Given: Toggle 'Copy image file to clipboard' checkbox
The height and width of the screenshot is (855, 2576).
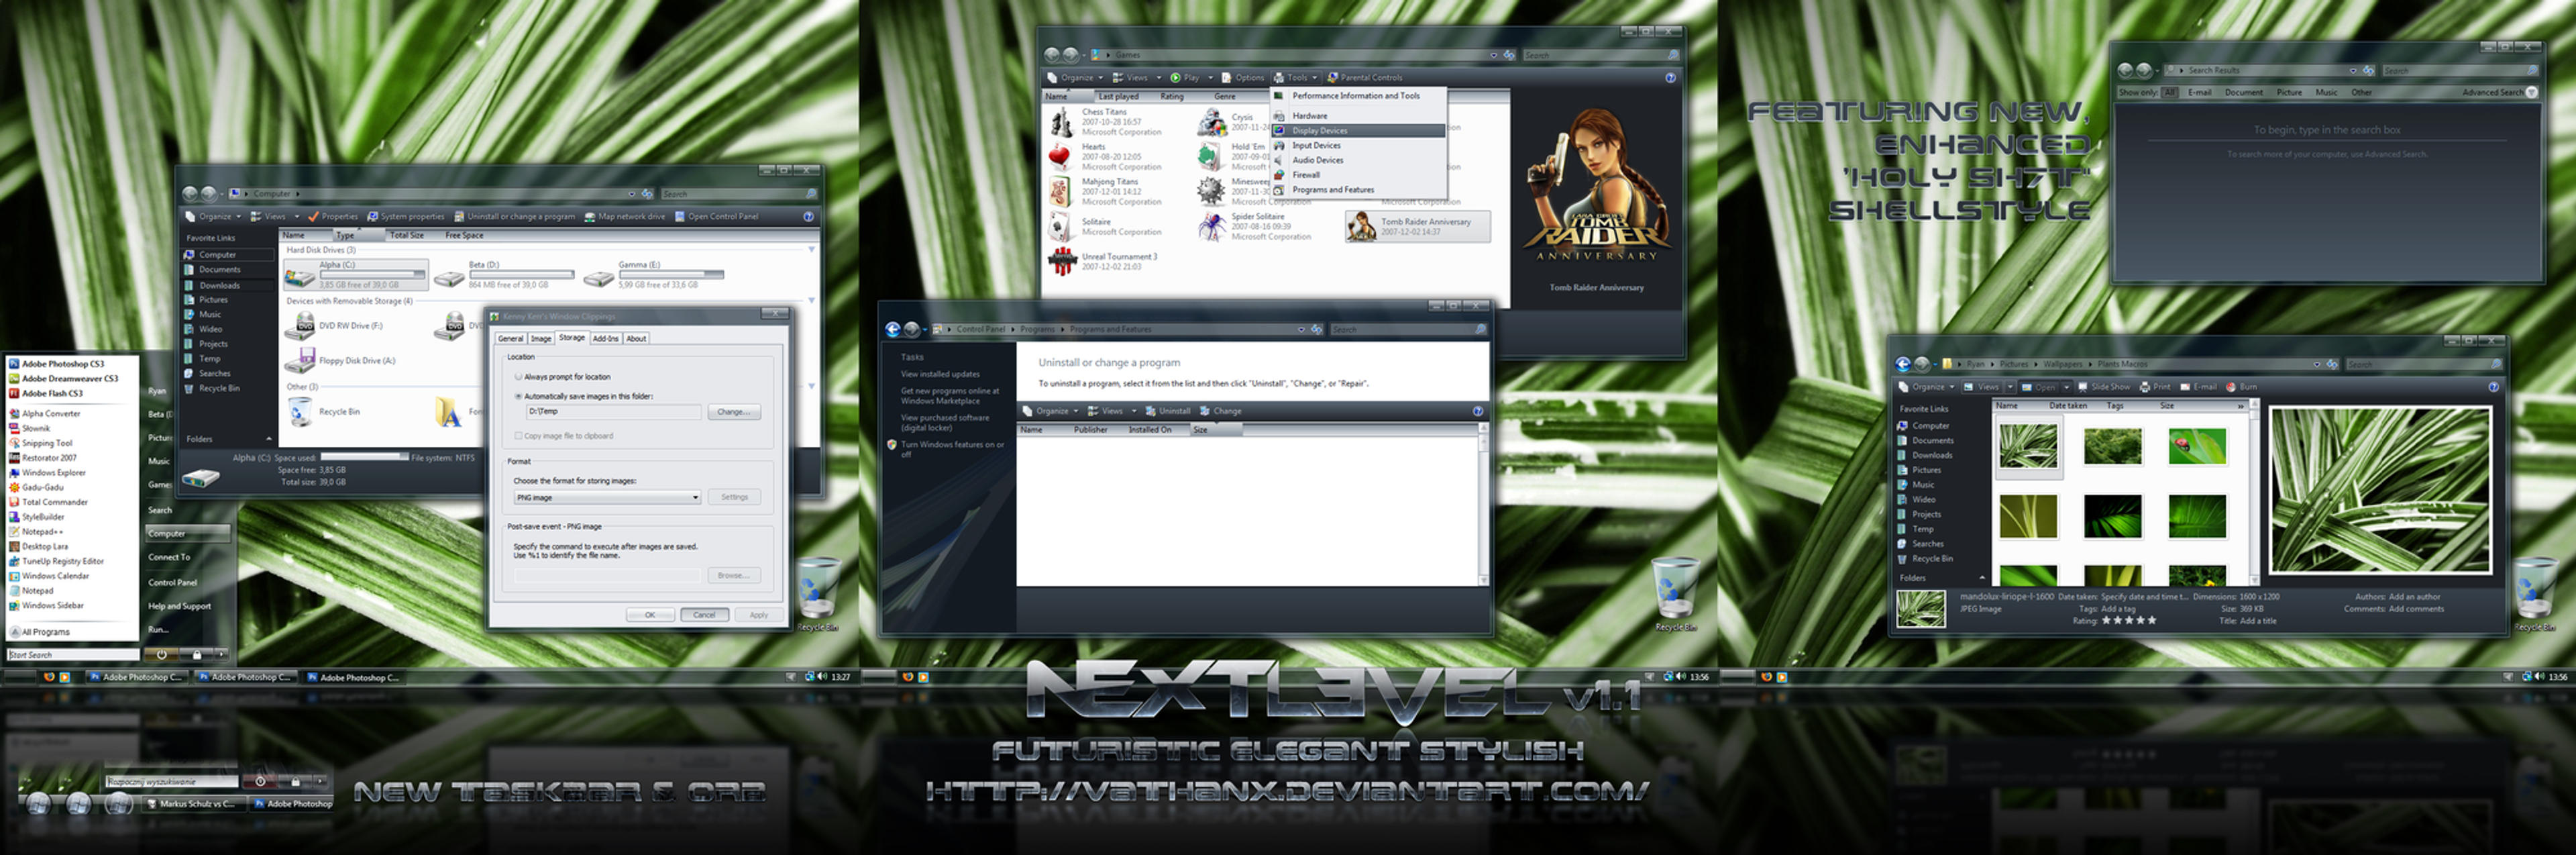Looking at the screenshot, I should 518,436.
